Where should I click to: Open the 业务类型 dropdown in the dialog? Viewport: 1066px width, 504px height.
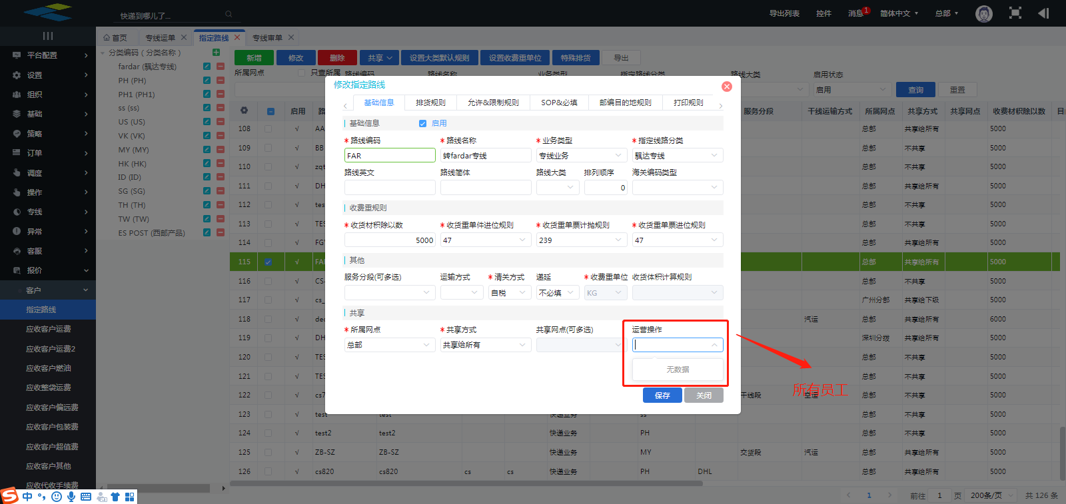point(581,156)
